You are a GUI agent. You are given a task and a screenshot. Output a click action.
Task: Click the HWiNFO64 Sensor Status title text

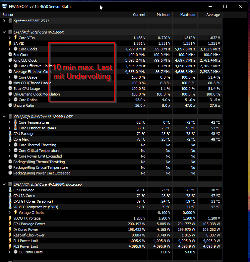pos(40,7)
